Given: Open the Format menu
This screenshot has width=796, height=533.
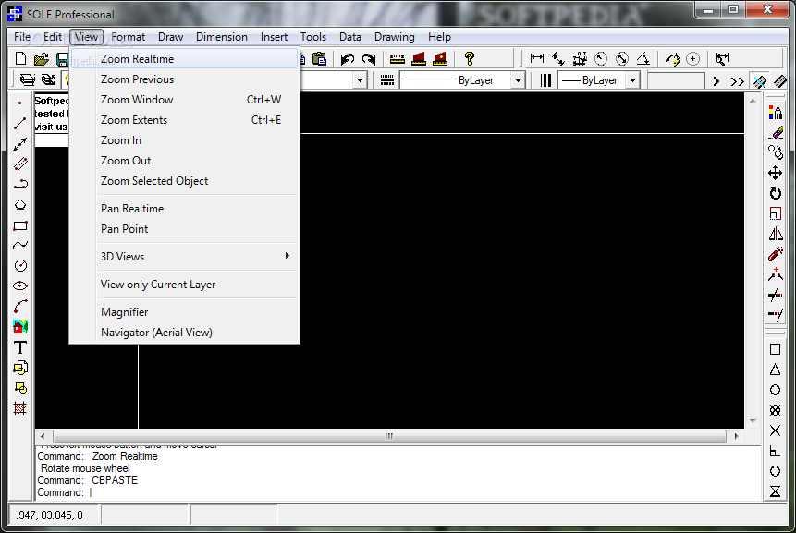Looking at the screenshot, I should [128, 37].
